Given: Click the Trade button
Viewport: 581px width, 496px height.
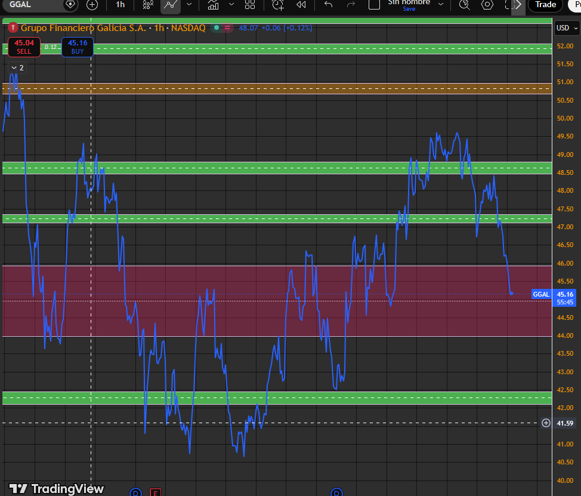Looking at the screenshot, I should 545,5.
